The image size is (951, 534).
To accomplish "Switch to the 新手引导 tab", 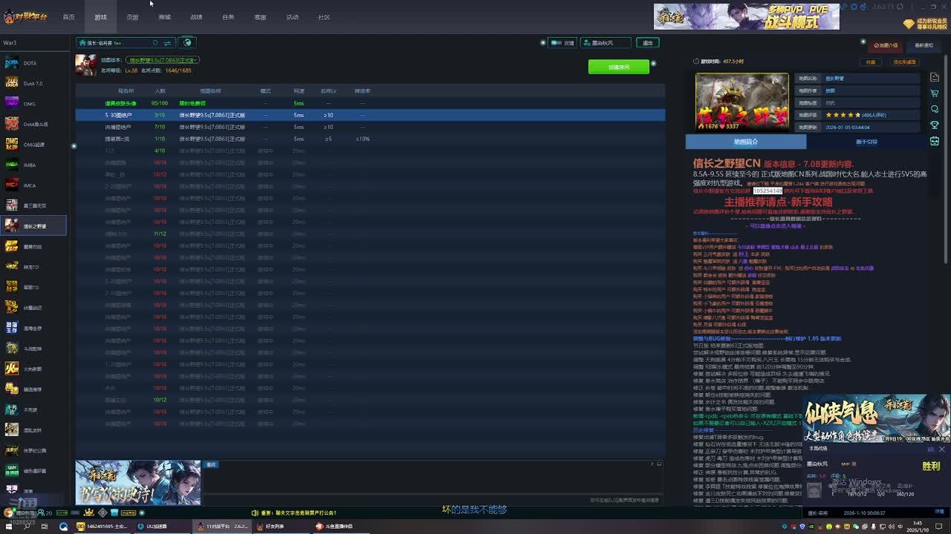I will pos(866,142).
